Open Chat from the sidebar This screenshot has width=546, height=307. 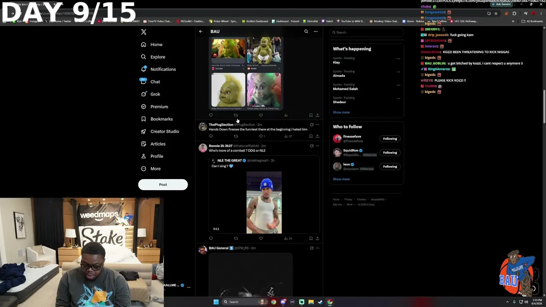click(x=150, y=81)
